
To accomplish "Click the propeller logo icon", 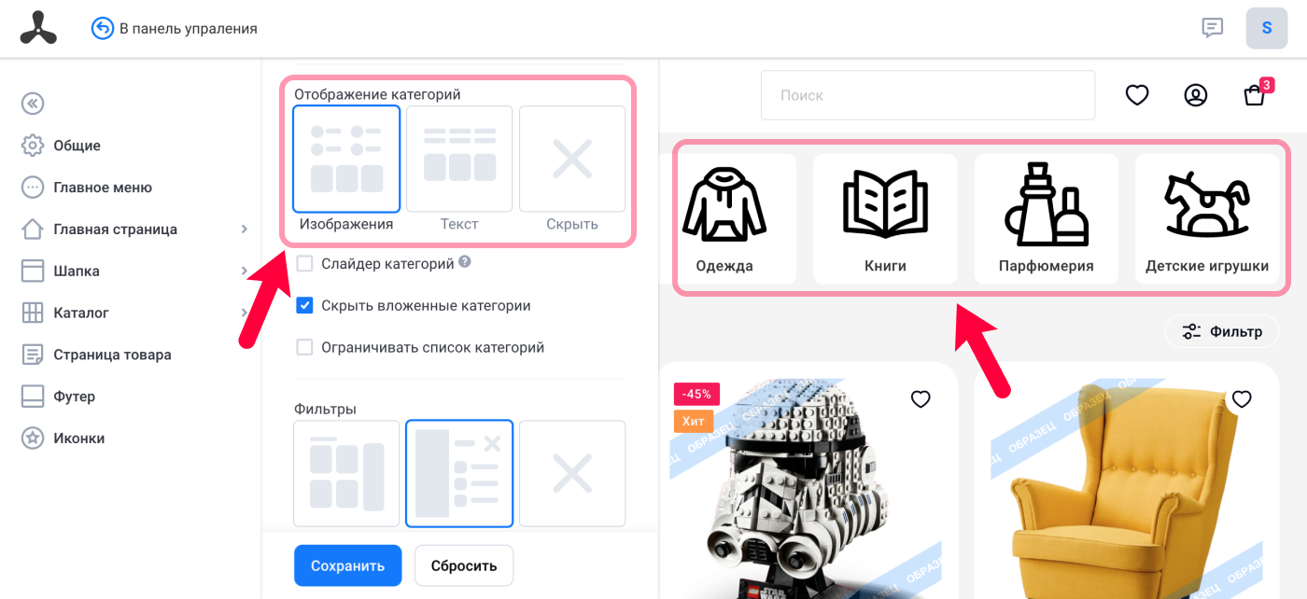I will click(x=38, y=28).
